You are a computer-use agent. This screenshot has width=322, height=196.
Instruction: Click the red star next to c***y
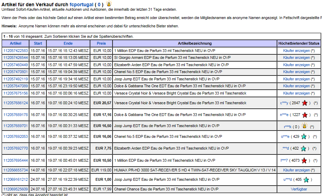pyautogui.click(x=305, y=103)
